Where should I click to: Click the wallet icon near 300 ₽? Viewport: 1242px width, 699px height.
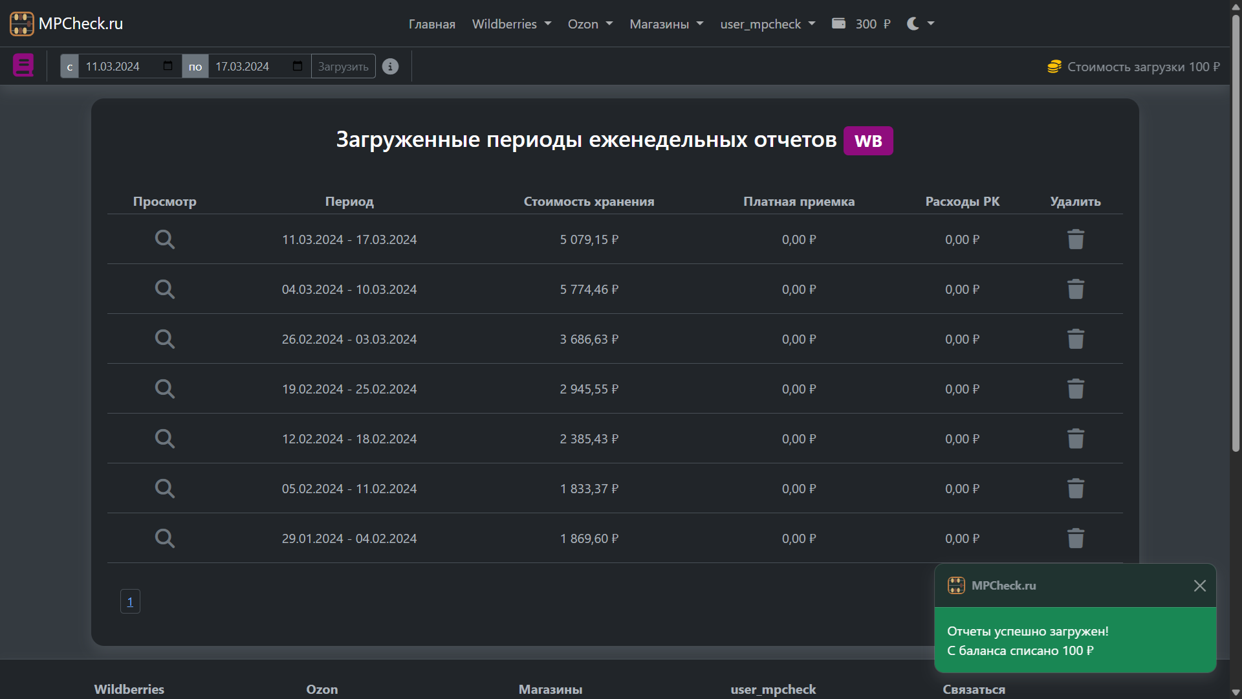[x=838, y=23]
